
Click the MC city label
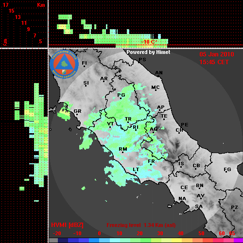coord(156,87)
